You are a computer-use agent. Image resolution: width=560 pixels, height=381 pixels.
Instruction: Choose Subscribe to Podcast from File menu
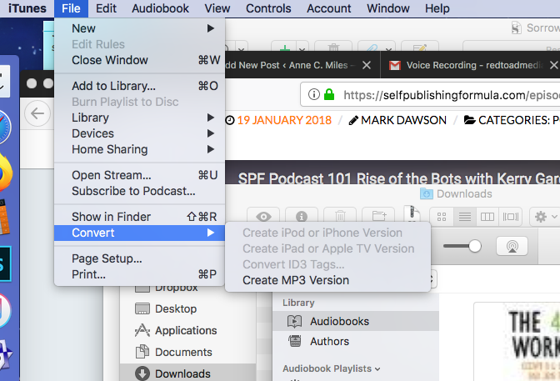tap(139, 191)
